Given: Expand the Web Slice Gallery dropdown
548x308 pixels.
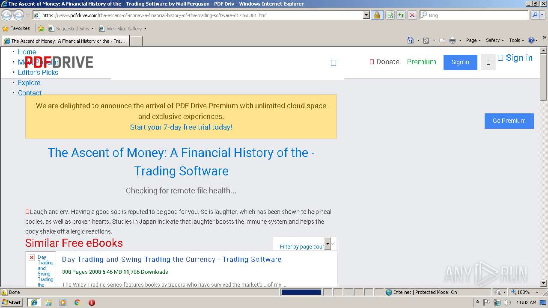Looking at the screenshot, I should tap(145, 29).
